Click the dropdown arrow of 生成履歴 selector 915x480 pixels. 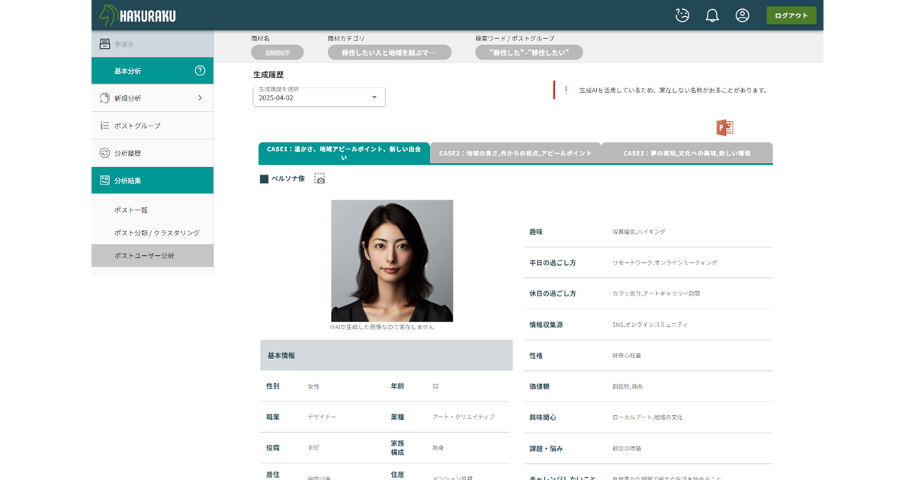[374, 98]
